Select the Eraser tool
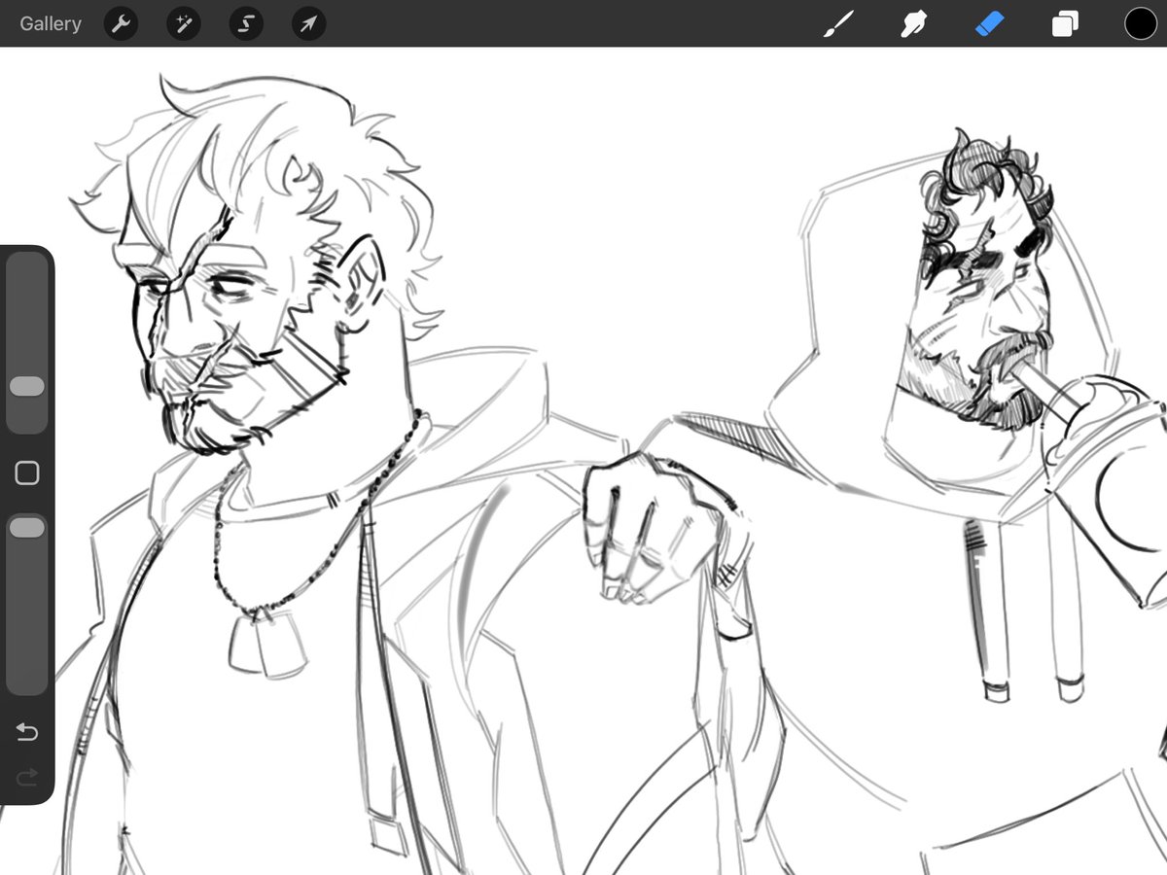This screenshot has height=875, width=1167. (x=989, y=23)
